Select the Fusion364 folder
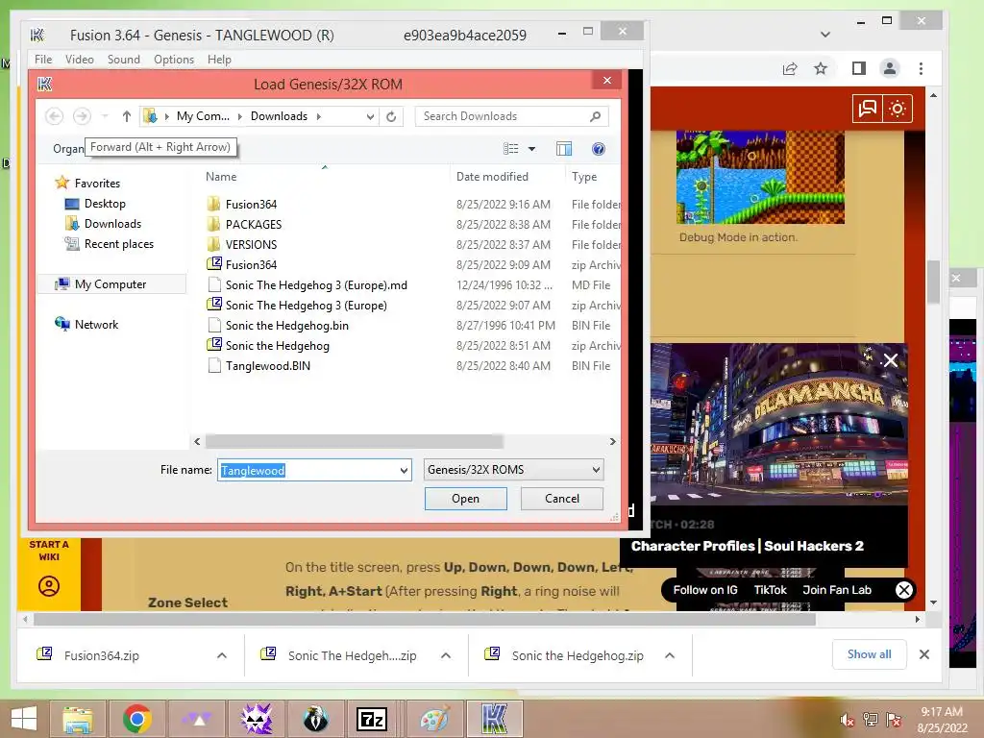The image size is (984, 738). click(x=251, y=205)
